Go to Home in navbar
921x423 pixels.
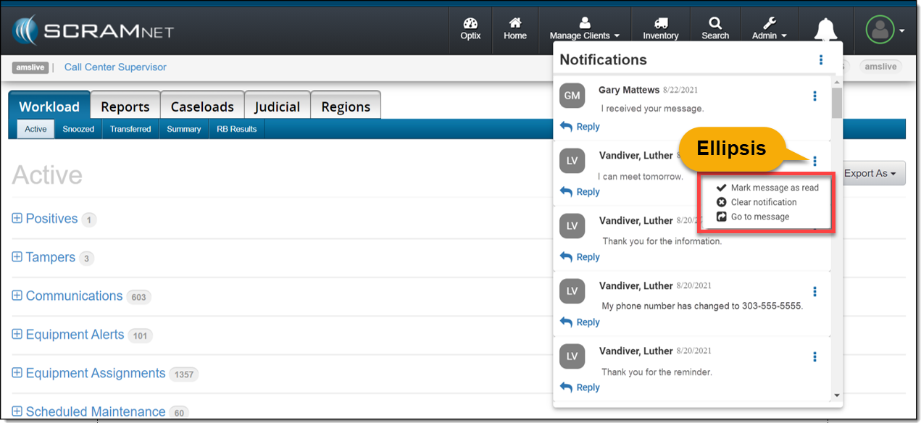pos(515,29)
